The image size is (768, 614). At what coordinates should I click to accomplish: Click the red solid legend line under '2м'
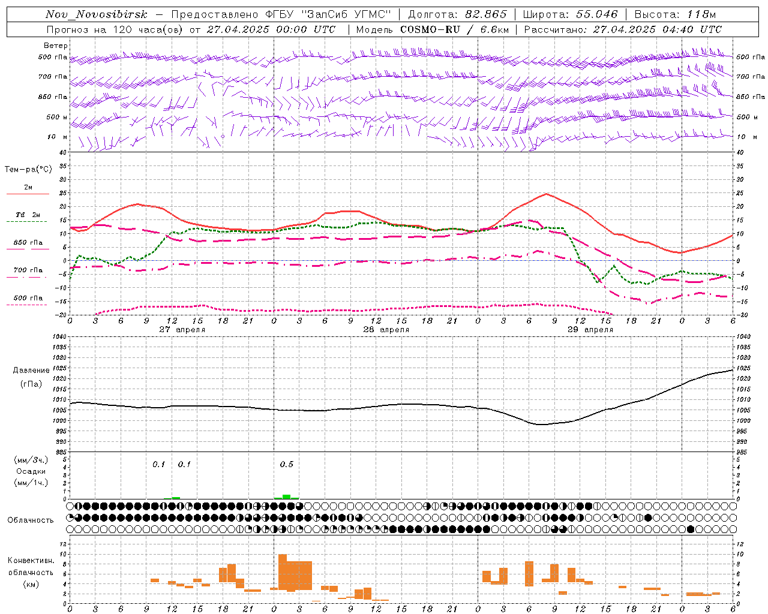[x=28, y=194]
